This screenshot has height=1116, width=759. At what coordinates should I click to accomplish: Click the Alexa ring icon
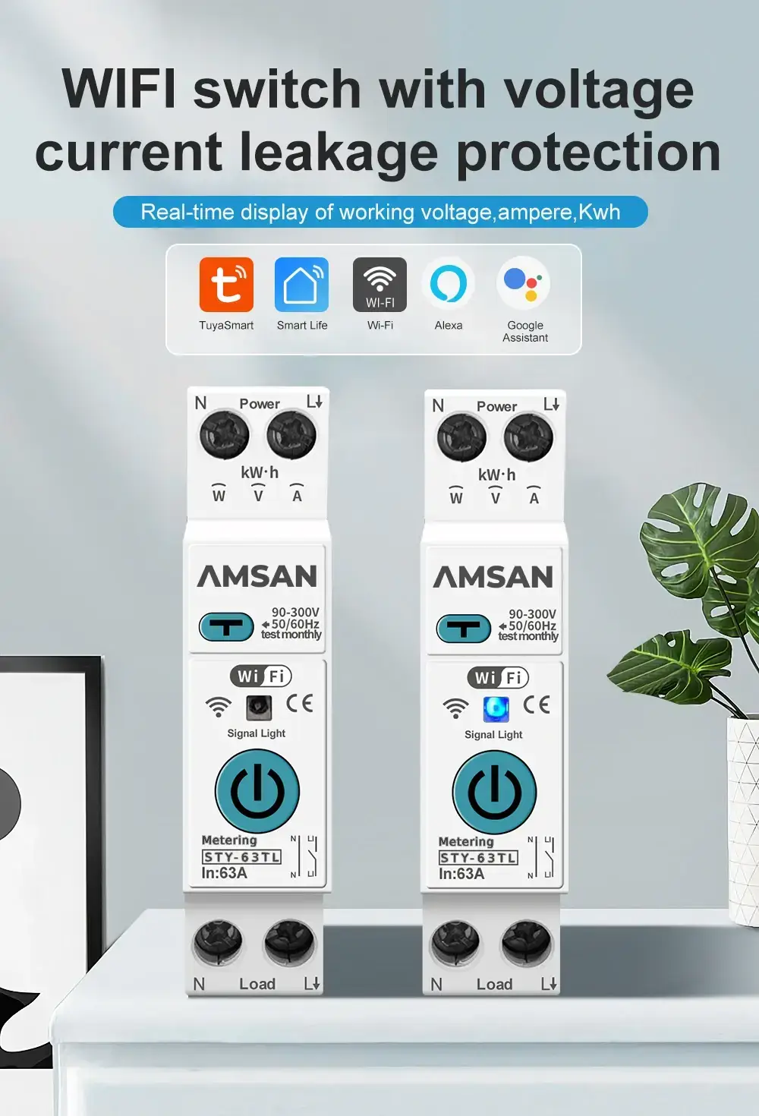tap(449, 284)
